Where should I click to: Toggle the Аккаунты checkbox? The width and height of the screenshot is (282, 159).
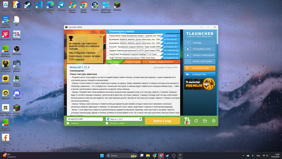point(68,123)
